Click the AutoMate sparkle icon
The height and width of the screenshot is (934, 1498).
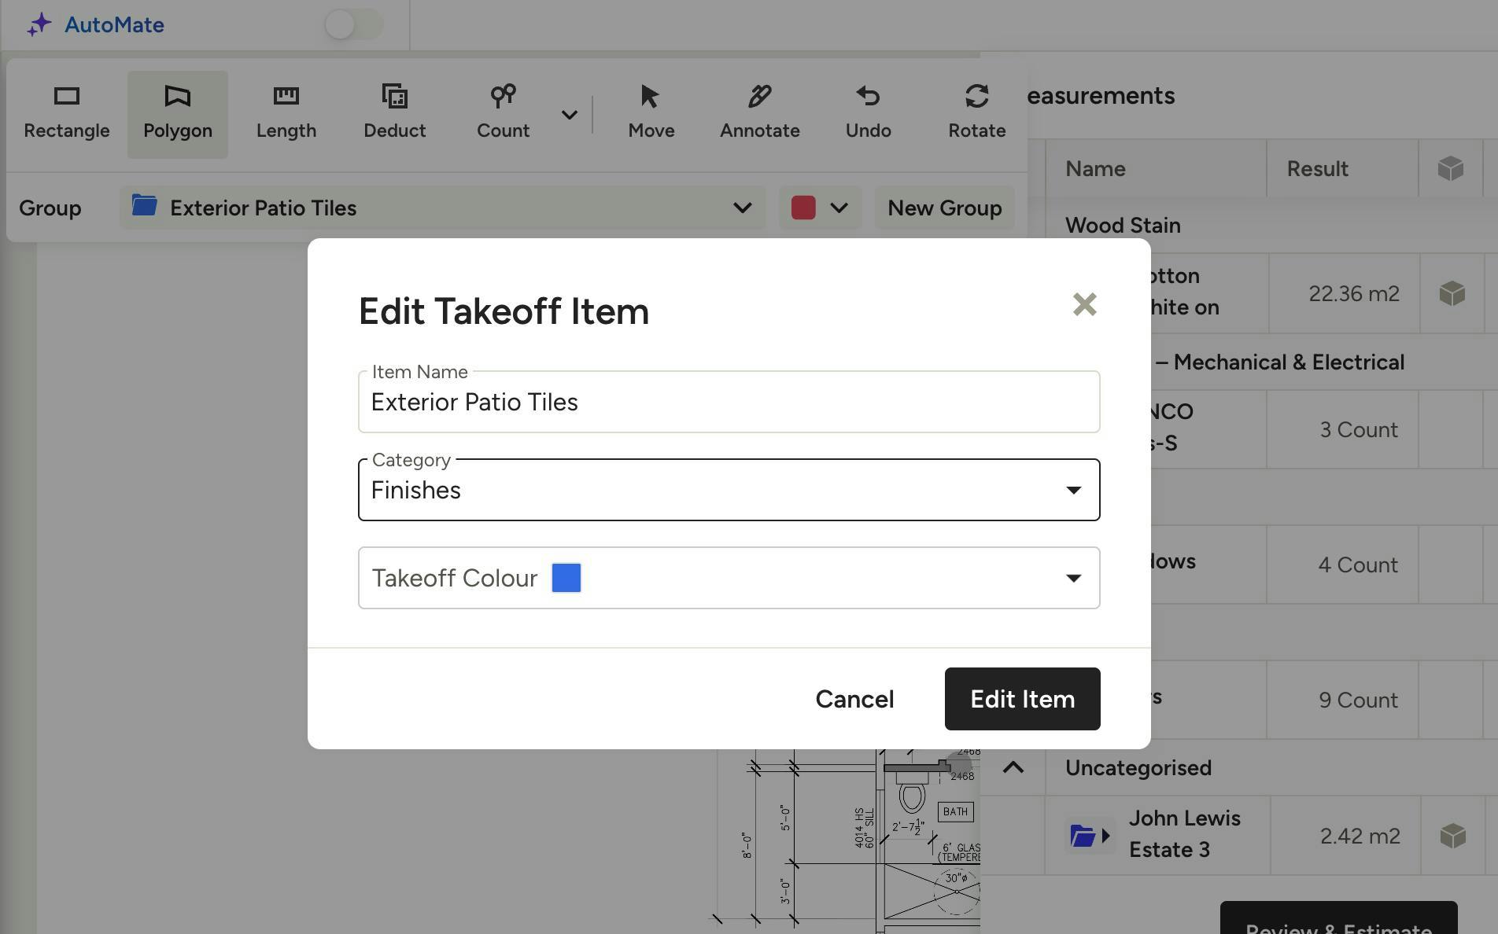(39, 24)
